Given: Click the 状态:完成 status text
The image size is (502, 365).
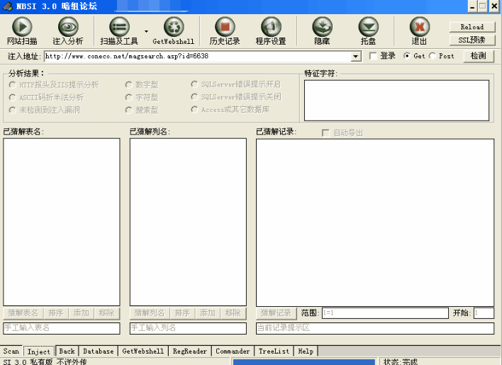Looking at the screenshot, I should [401, 361].
